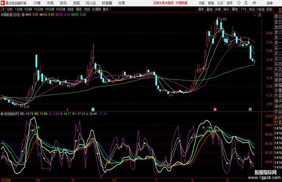Click the MA60: 5.60 label
Image resolution: width=282 pixels, height=182 pixels.
[78, 15]
